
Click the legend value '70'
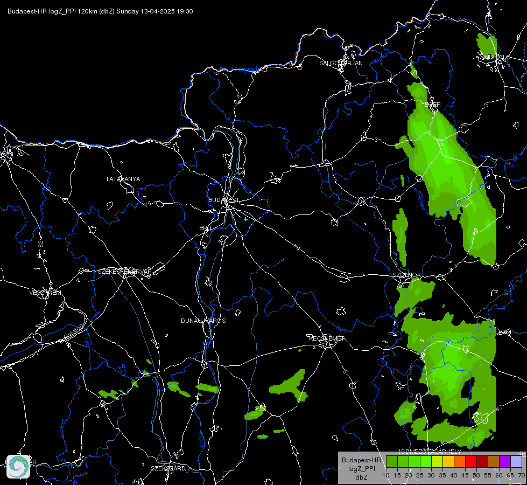pos(521,476)
